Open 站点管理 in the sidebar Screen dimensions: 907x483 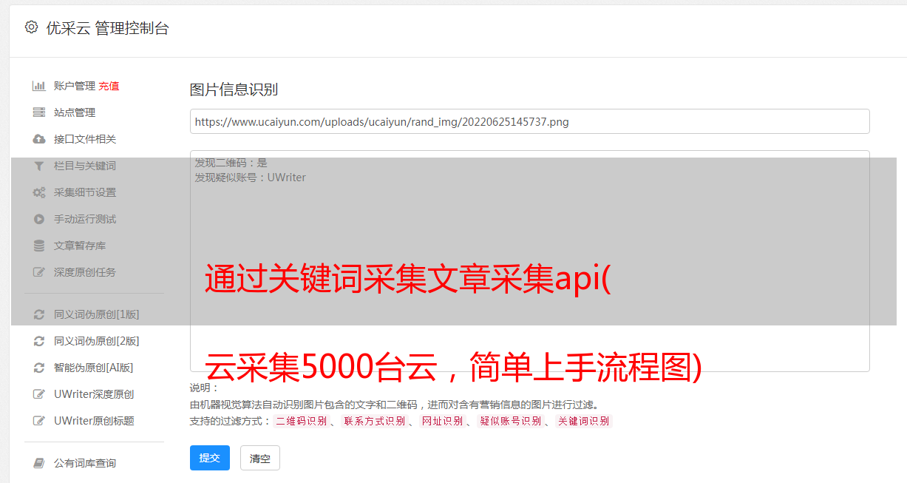click(x=75, y=112)
